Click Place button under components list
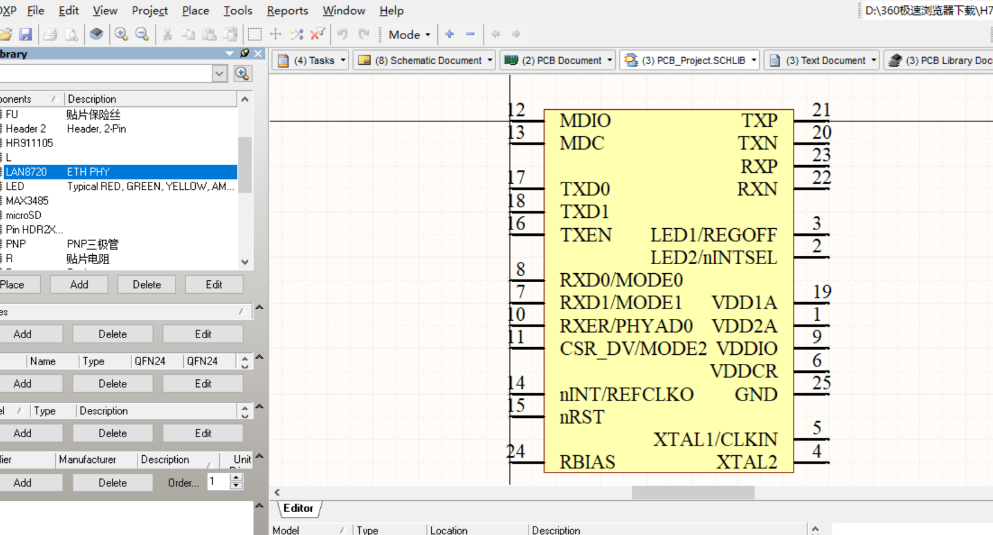This screenshot has width=993, height=535. click(13, 285)
